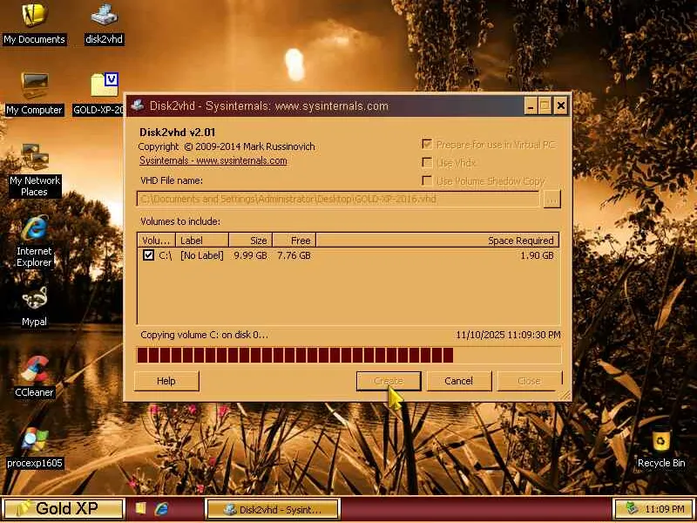Click the Help button
The width and height of the screenshot is (697, 523).
[166, 381]
